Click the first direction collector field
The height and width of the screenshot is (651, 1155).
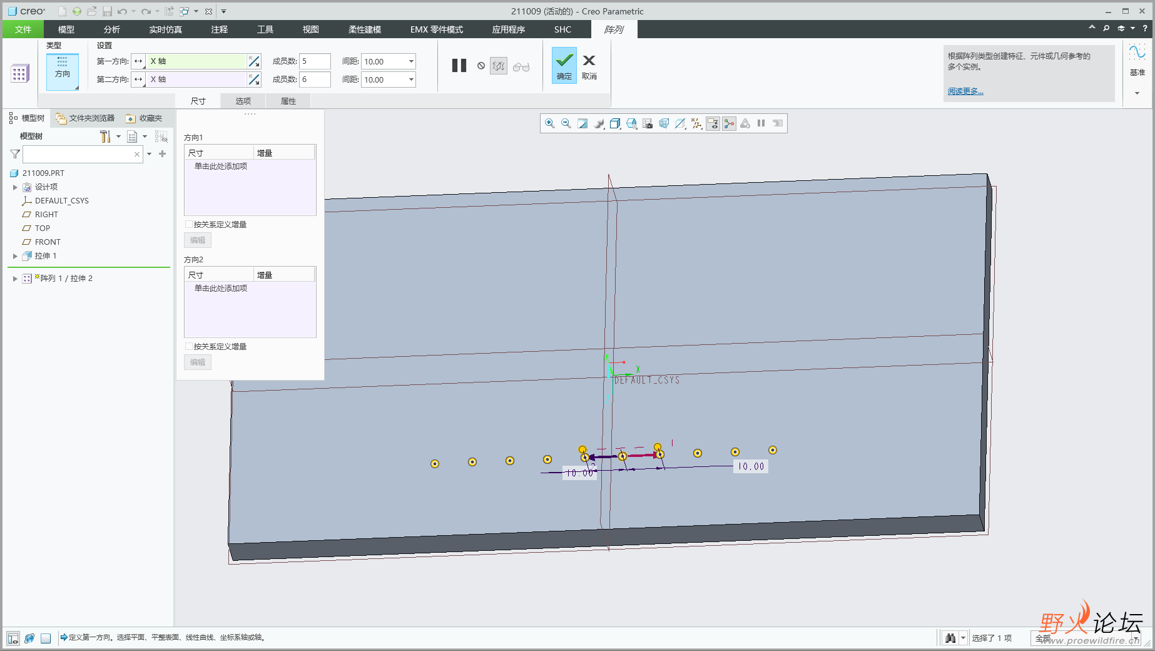click(196, 61)
